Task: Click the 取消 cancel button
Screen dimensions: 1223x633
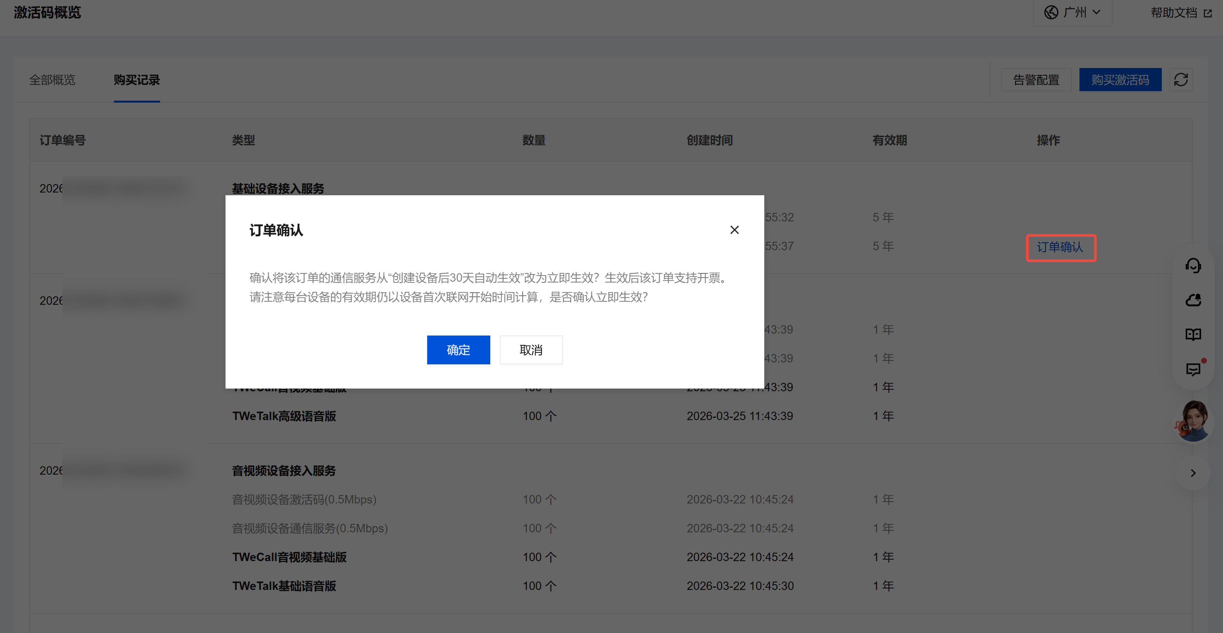Action: pyautogui.click(x=531, y=350)
